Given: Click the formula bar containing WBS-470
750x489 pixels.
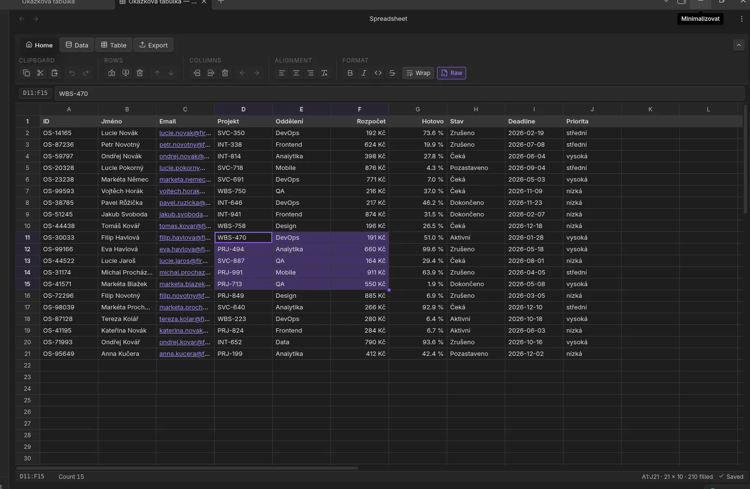Looking at the screenshot, I should tap(399, 93).
